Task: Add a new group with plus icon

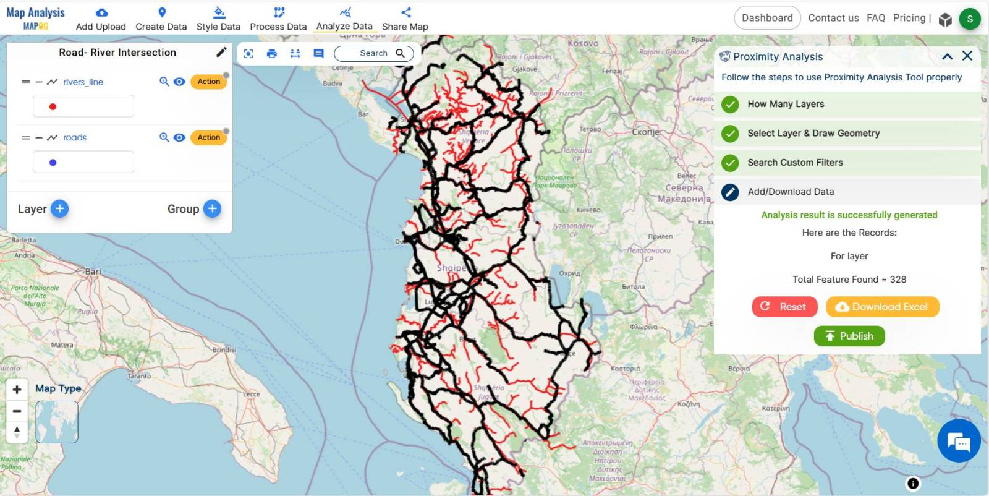Action: pyautogui.click(x=212, y=209)
